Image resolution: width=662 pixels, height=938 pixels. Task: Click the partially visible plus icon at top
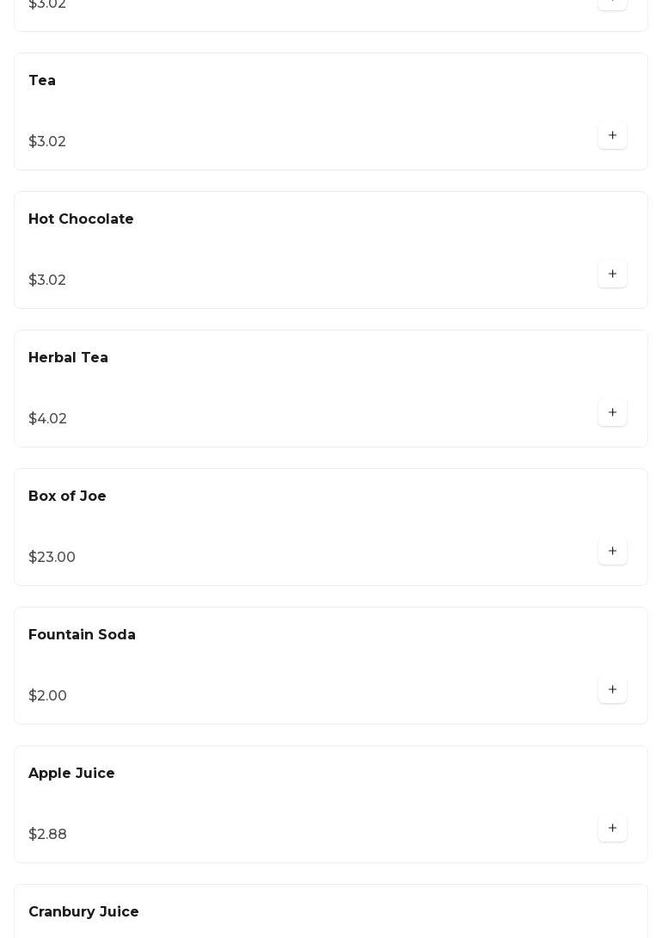tap(612, 4)
